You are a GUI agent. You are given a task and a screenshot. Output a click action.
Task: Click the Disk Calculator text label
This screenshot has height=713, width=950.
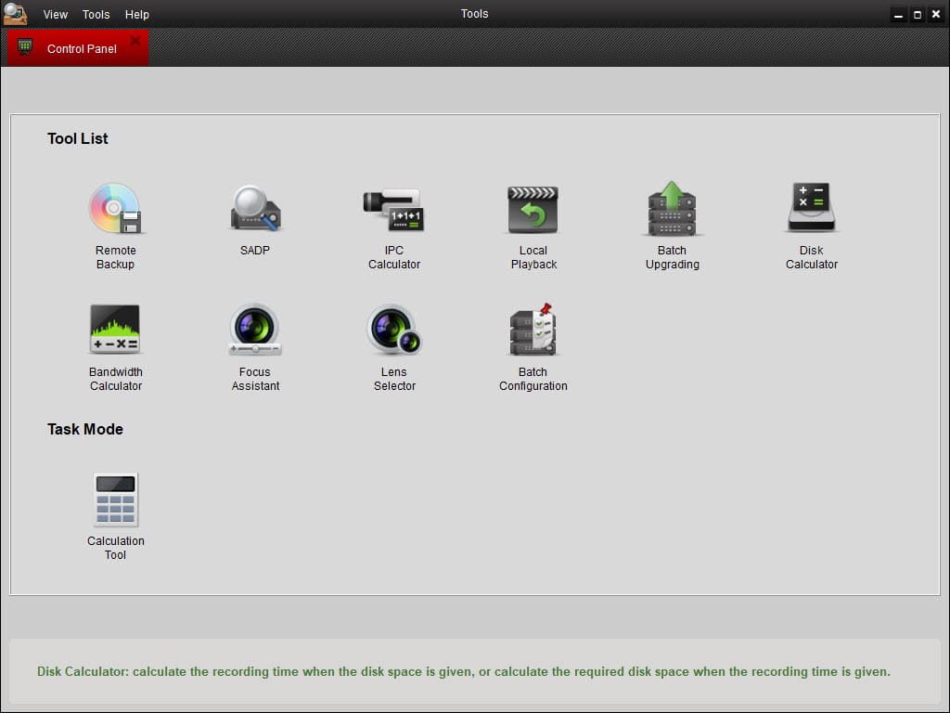point(811,257)
